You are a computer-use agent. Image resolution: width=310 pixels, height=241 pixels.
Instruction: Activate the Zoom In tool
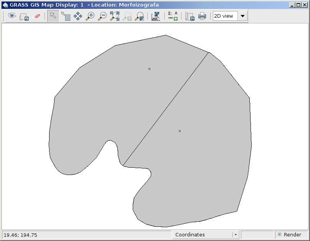tap(90, 16)
